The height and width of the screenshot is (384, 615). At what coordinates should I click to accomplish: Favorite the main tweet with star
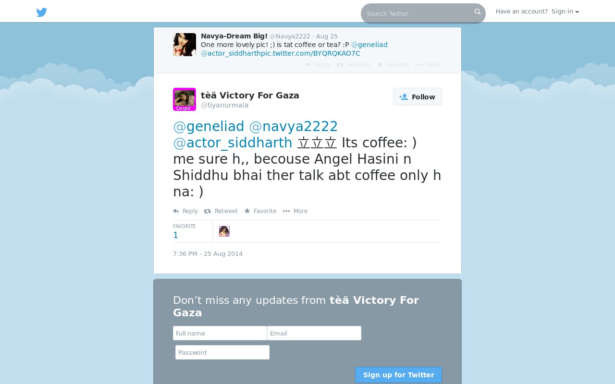260,211
